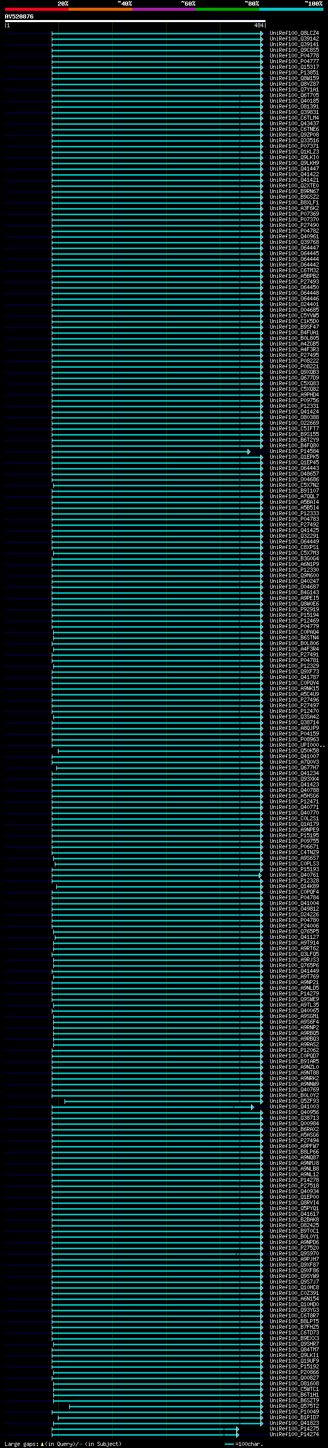
Task: Select the UniRef100_C0PAQ4 label
Action: (x=294, y=632)
